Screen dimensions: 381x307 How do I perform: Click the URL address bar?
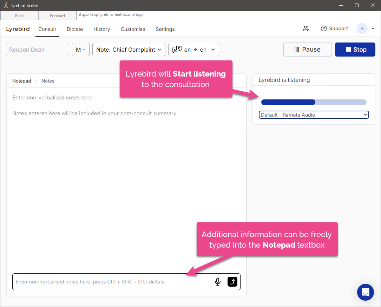228,15
